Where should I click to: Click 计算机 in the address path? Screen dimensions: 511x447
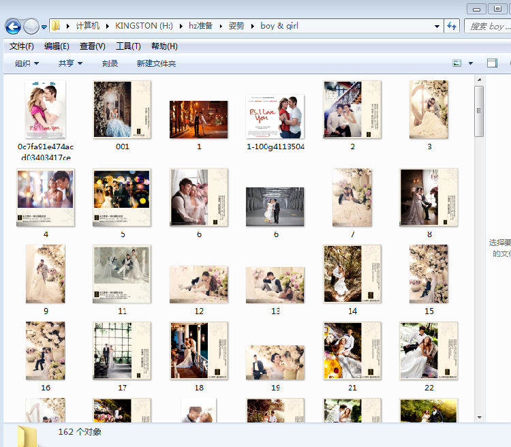(88, 26)
